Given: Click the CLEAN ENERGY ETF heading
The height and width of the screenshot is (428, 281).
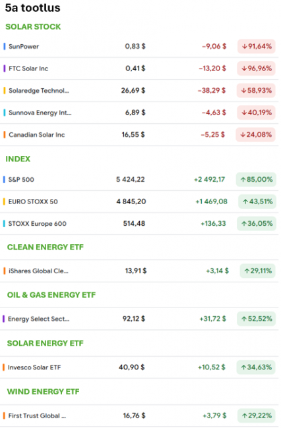Looking at the screenshot, I should pyautogui.click(x=46, y=247).
